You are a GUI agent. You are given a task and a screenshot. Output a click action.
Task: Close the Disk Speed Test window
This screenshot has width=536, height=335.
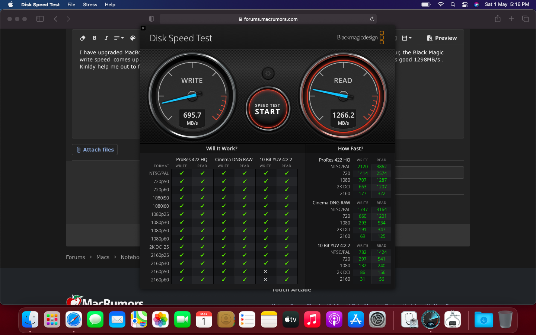[x=143, y=28]
